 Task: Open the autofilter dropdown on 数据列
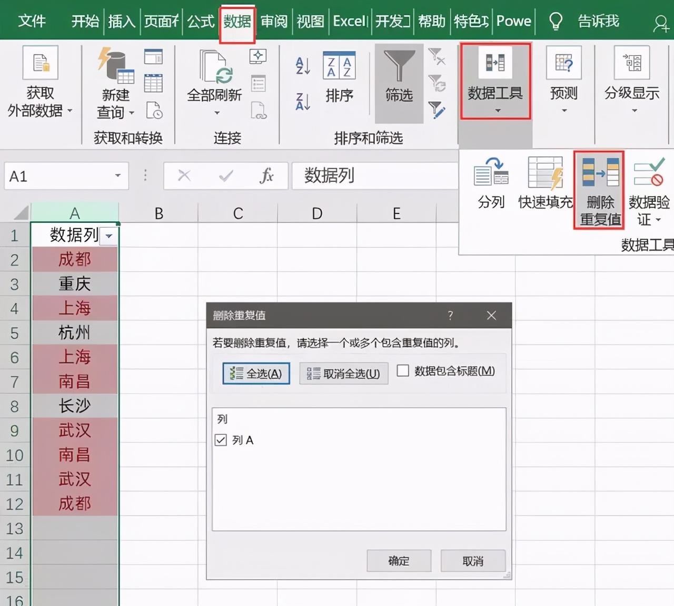click(108, 236)
